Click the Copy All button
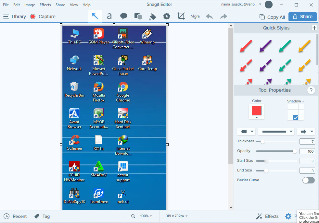 coord(272,17)
